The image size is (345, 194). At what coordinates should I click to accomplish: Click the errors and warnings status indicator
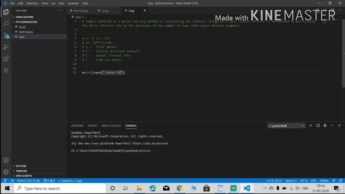point(49,181)
